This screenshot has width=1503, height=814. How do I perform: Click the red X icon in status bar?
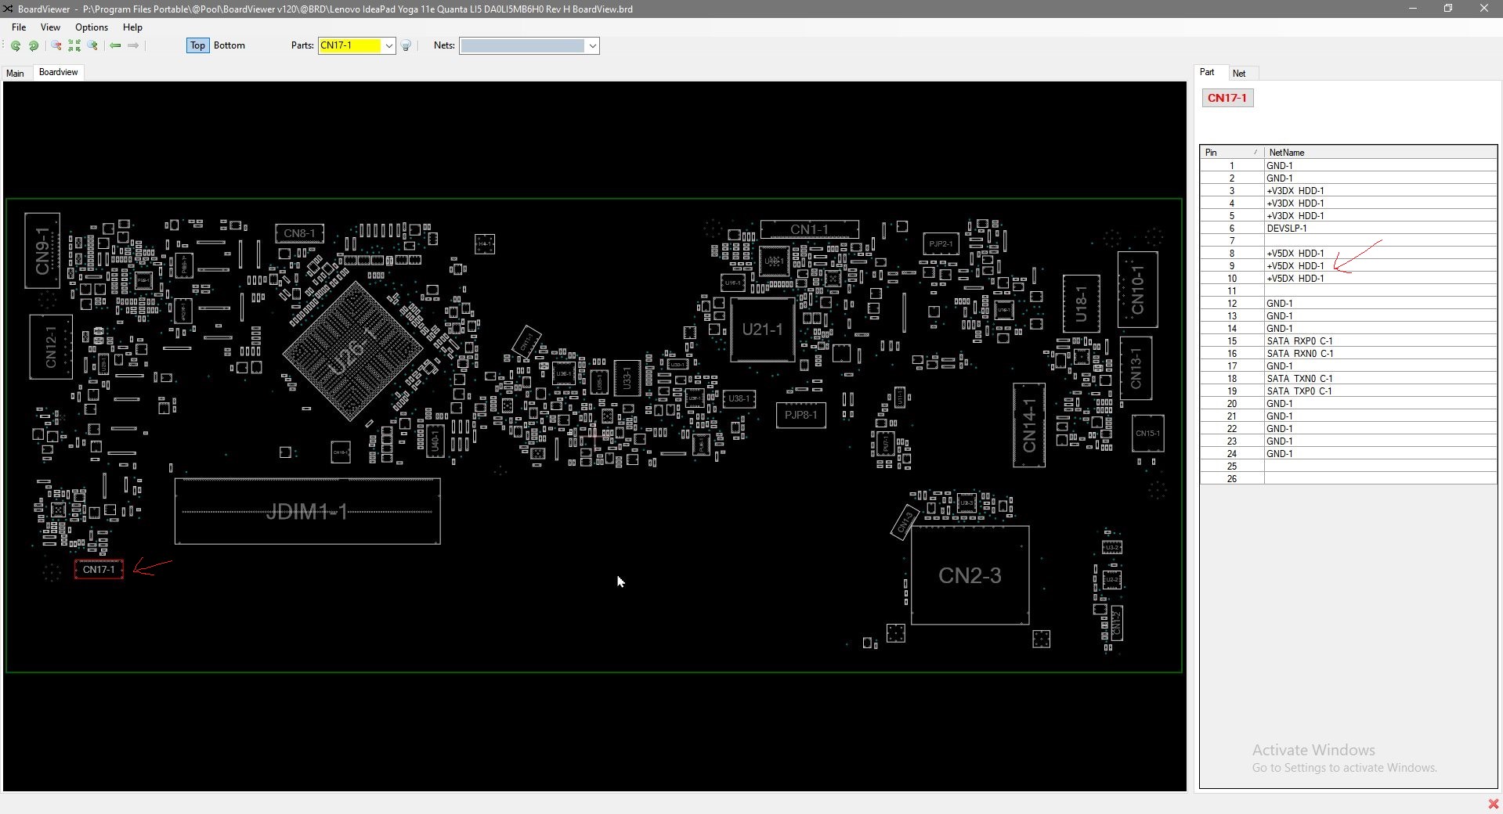pyautogui.click(x=1493, y=804)
